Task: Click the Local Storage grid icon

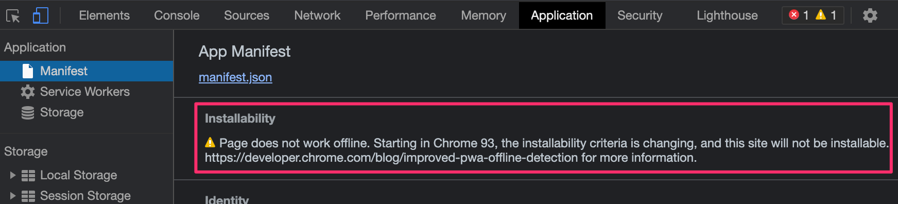Action: point(28,176)
